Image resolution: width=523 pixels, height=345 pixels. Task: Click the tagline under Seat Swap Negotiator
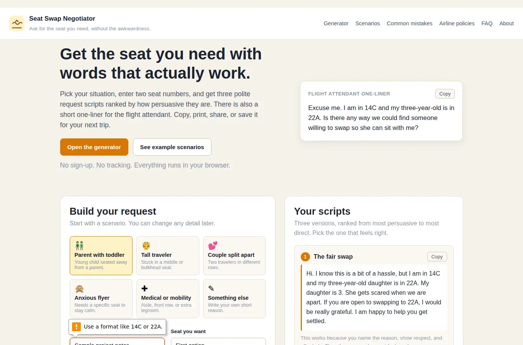pos(90,29)
